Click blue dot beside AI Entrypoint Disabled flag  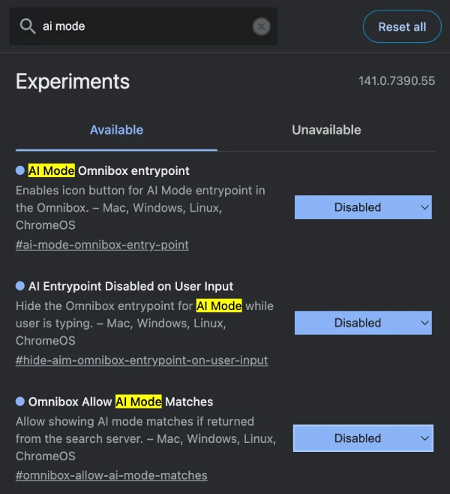coord(20,286)
